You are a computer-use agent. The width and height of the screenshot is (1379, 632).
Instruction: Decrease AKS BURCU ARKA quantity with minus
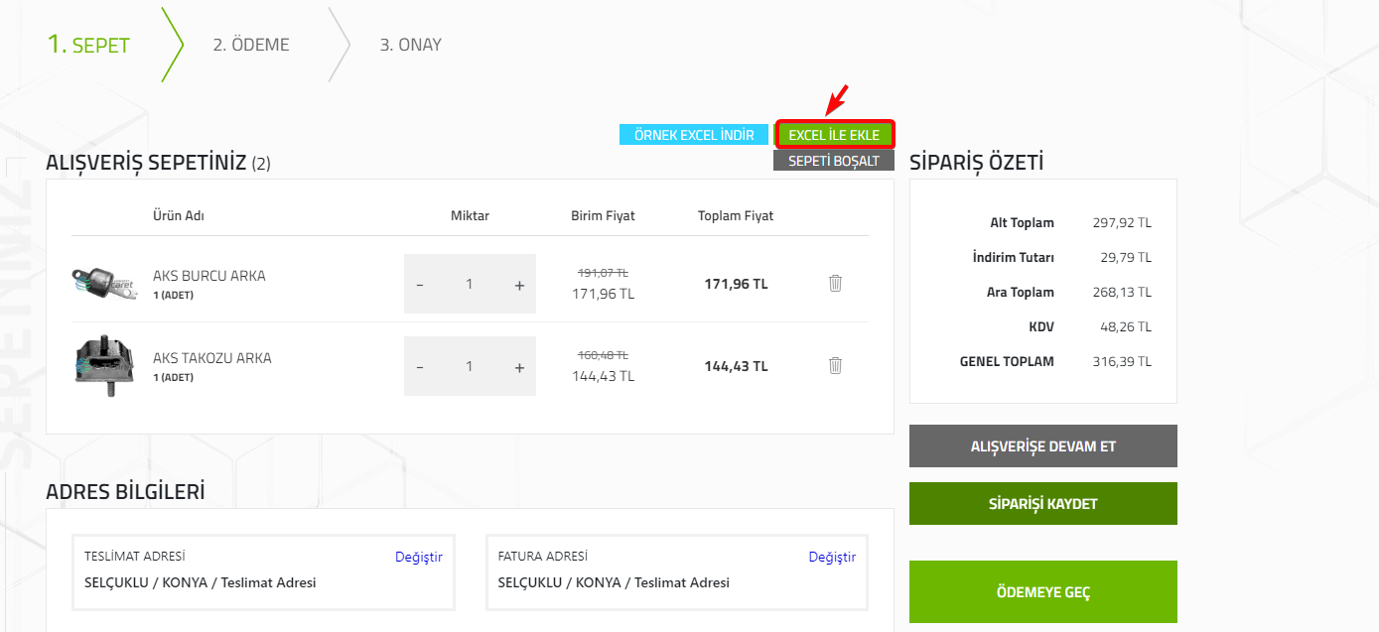(x=420, y=285)
